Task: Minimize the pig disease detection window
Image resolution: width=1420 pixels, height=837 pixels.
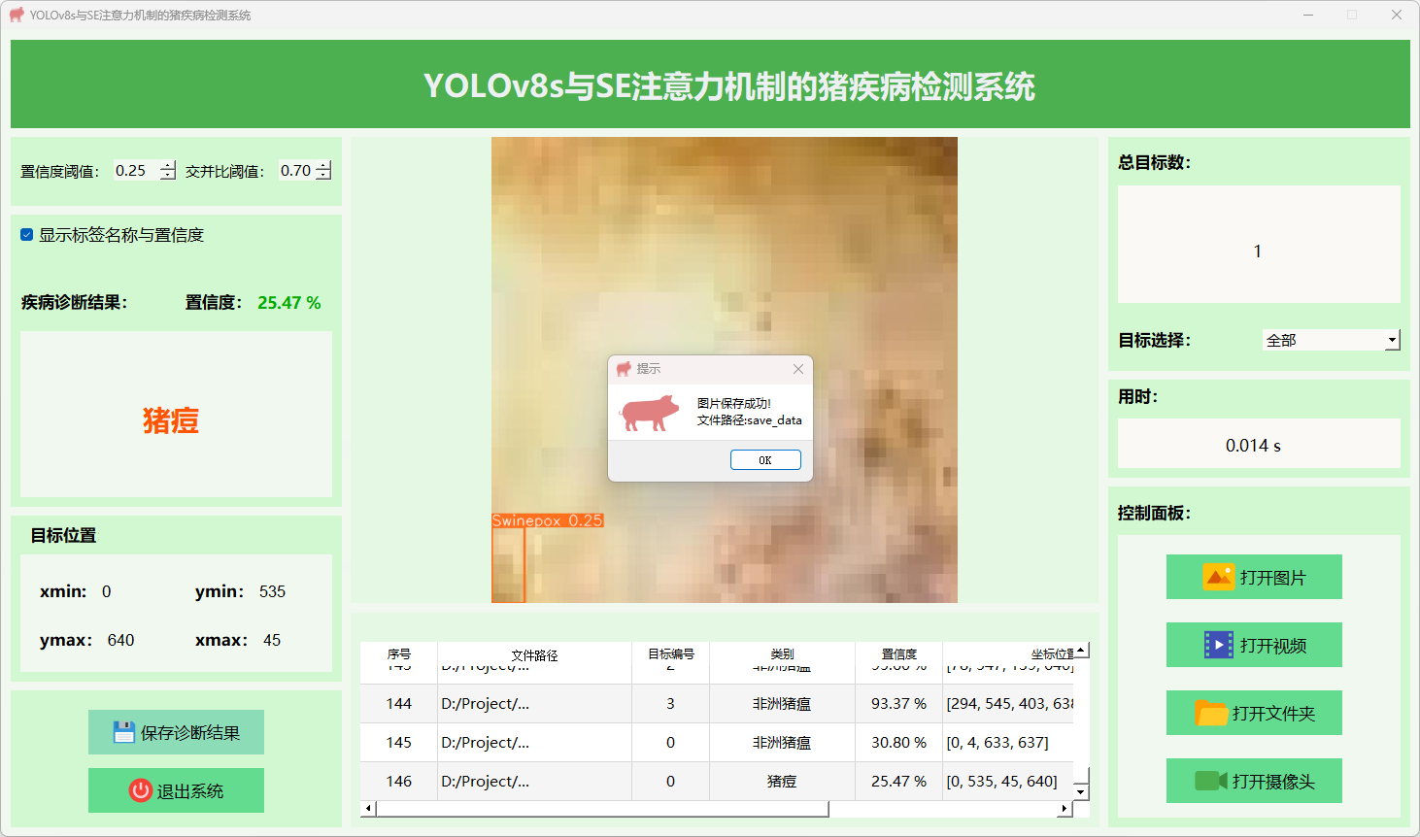Action: coord(1307,16)
